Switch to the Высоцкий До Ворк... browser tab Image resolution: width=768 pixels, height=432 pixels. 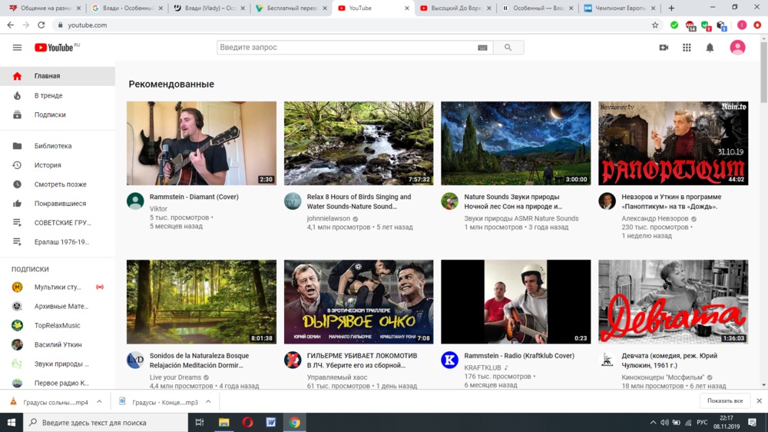455,8
